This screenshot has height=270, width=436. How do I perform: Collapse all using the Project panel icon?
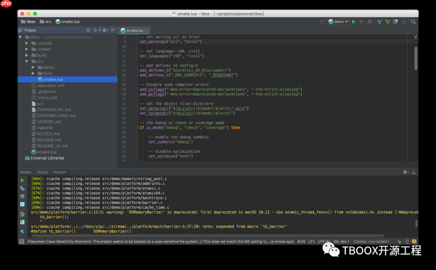coord(95,30)
